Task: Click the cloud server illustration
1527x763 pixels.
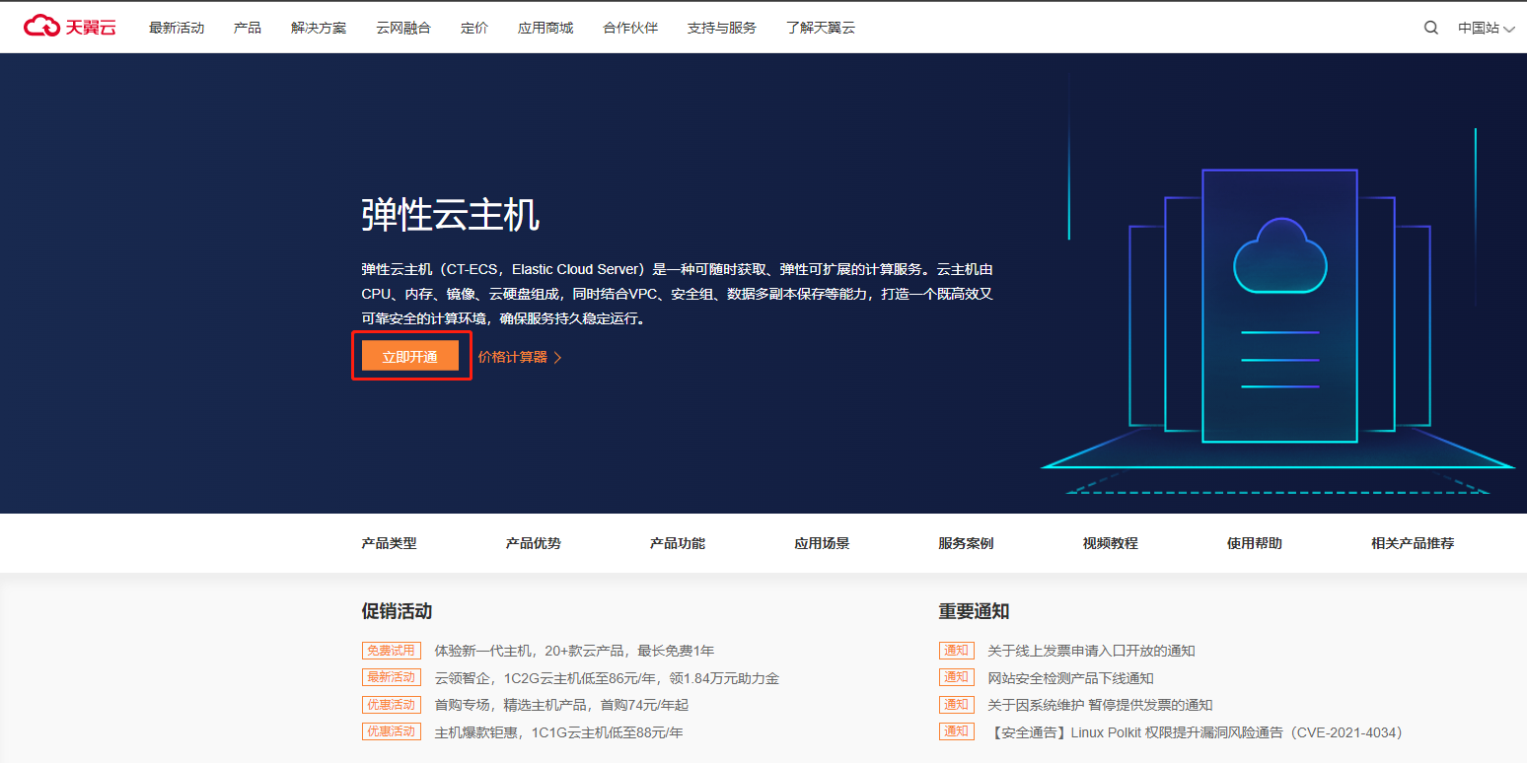Action: click(1279, 306)
